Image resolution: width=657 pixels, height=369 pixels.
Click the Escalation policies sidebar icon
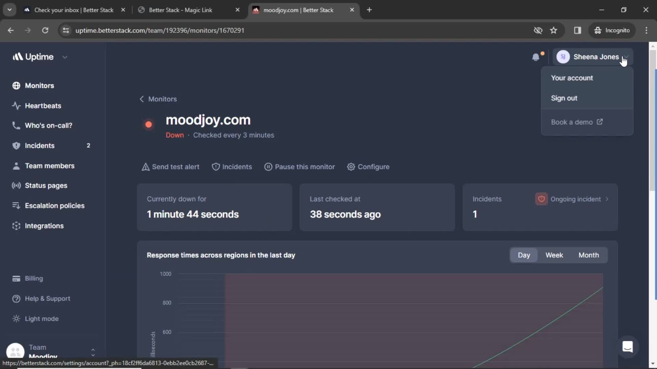point(16,205)
